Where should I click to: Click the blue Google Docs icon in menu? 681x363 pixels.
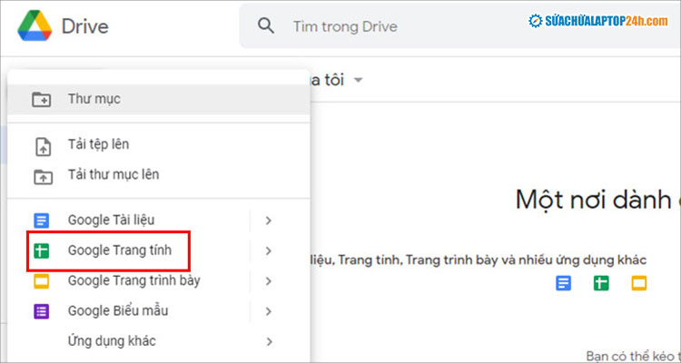pyautogui.click(x=42, y=221)
